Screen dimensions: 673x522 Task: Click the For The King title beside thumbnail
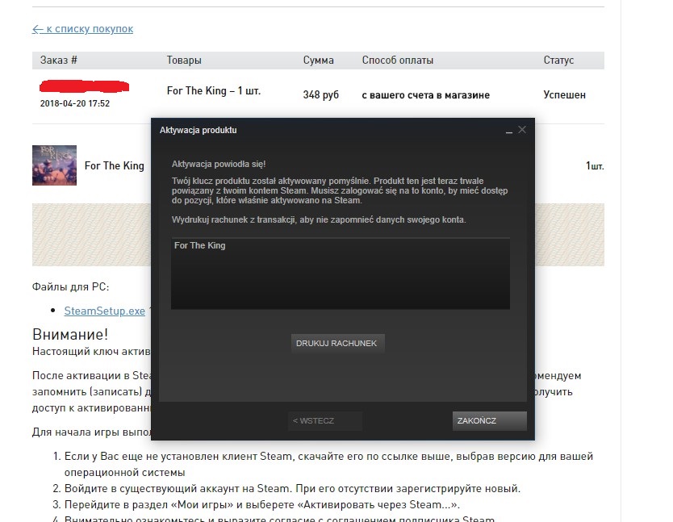[114, 165]
